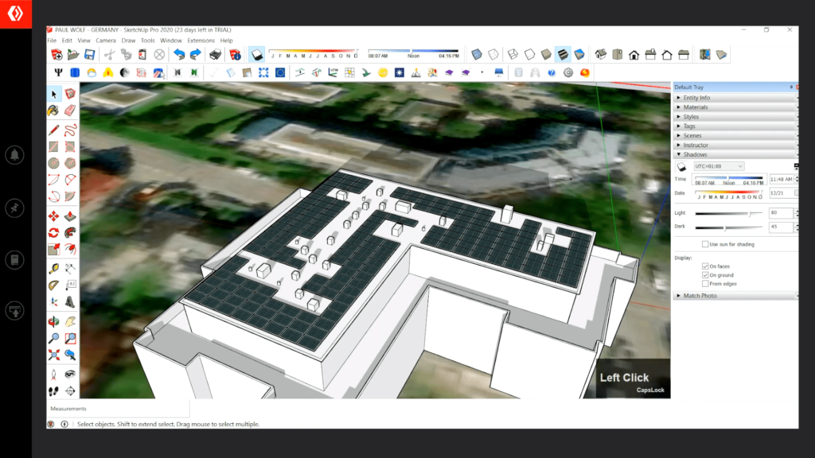Choose the Select arrow tool
This screenshot has width=815, height=458.
[54, 94]
